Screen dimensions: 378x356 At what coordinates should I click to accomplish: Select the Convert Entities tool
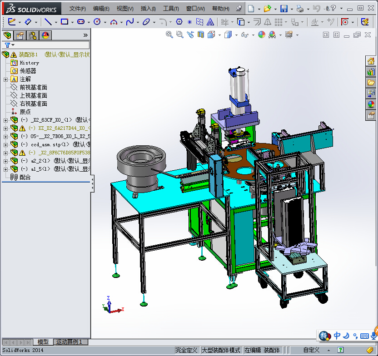tap(241, 22)
